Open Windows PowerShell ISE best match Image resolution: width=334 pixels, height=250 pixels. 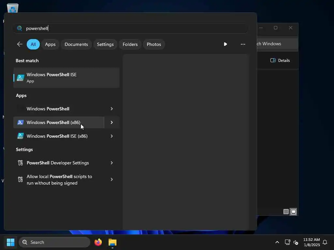(66, 77)
